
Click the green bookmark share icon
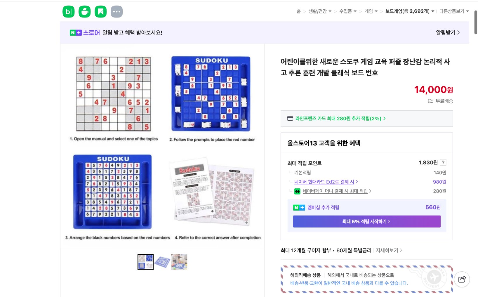pyautogui.click(x=100, y=12)
